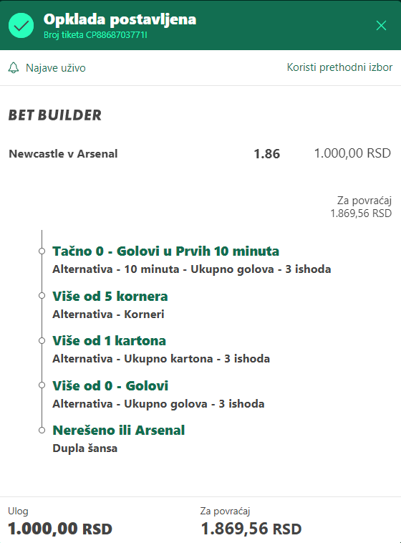
Task: Click the green checkmark success icon
Action: 21,25
